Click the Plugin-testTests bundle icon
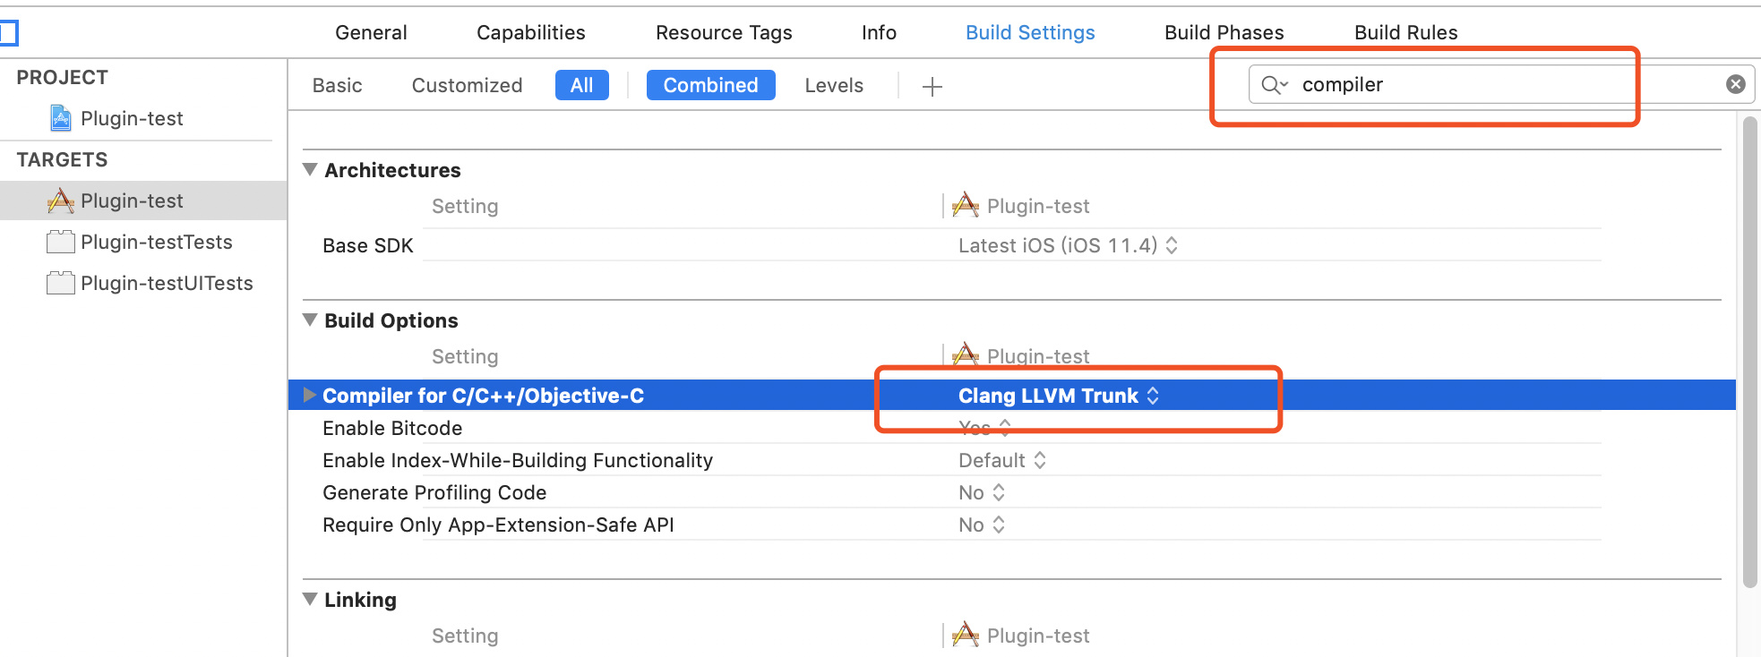This screenshot has height=657, width=1761. click(x=61, y=242)
